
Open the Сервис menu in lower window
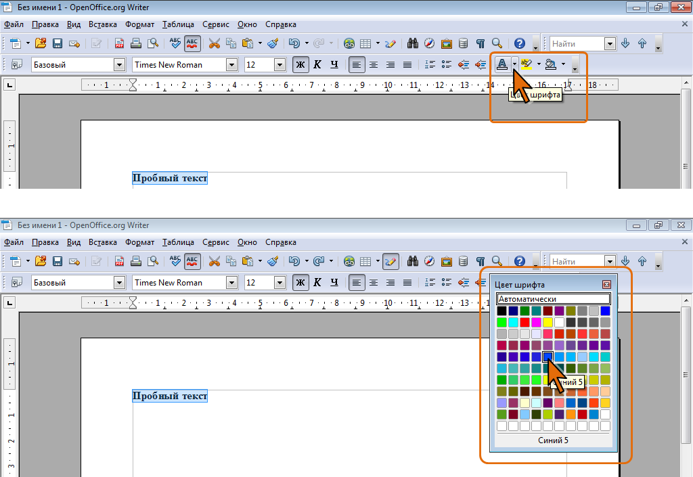pyautogui.click(x=216, y=242)
